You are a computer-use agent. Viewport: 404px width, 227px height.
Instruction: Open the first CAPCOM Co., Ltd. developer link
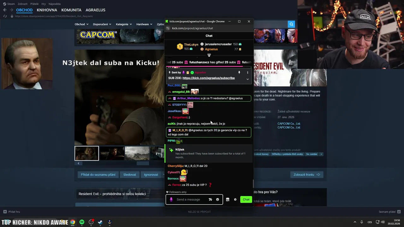pyautogui.click(x=289, y=124)
